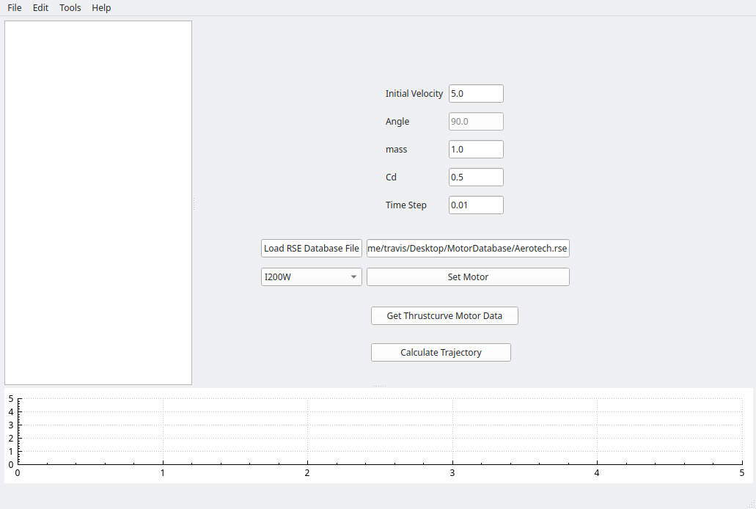Click the Calculate Trajectory button

[441, 353]
